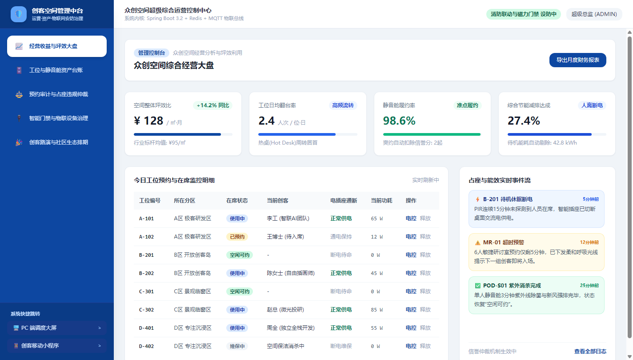Click chart icon beside 经营收益与坪效大盘
The image size is (633, 360).
pos(19,46)
